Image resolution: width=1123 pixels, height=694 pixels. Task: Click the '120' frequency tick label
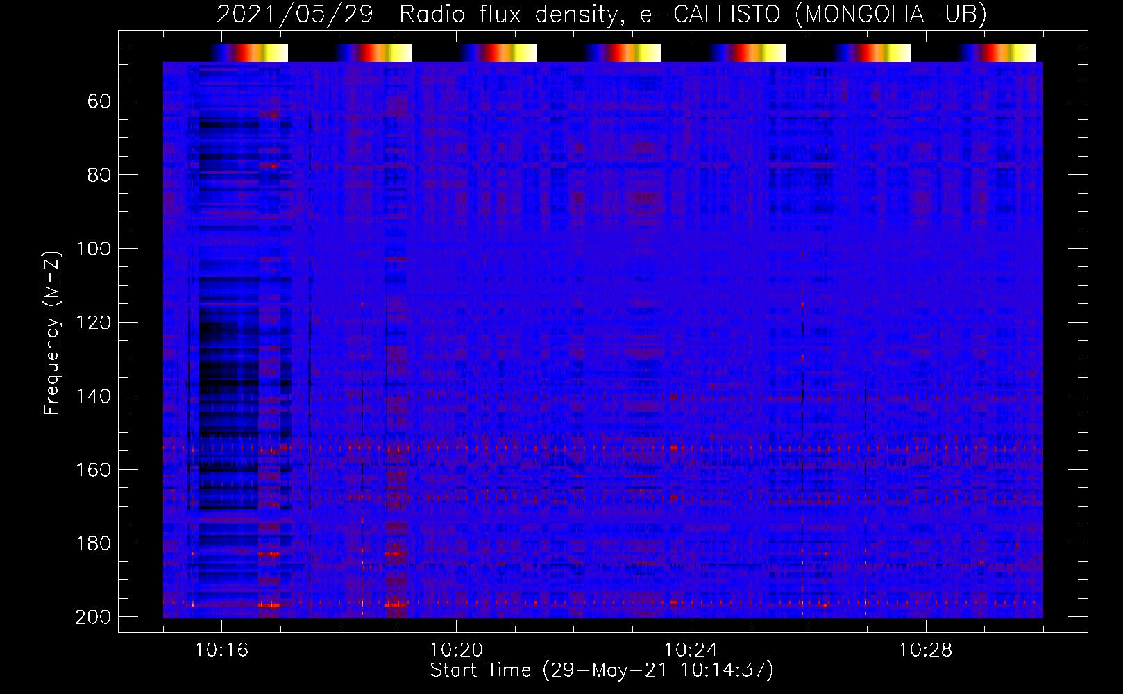[93, 323]
